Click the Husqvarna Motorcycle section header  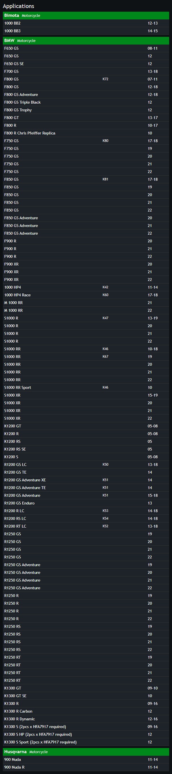[x=86, y=752]
